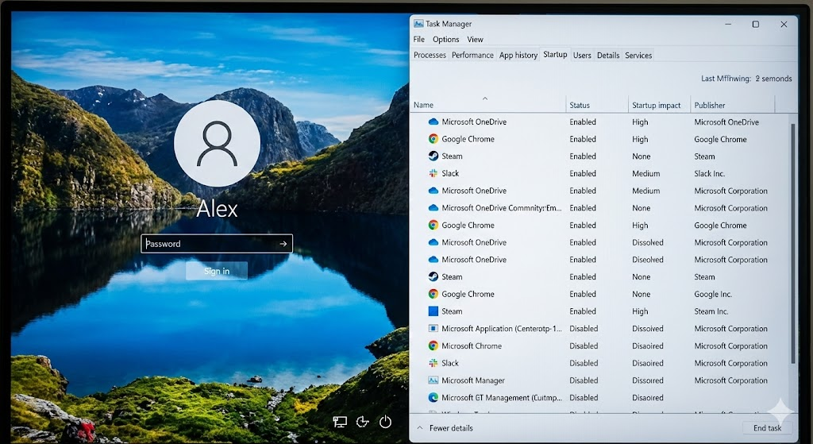Click the Microsoft Application (Centerotp) icon
Image resolution: width=813 pixels, height=444 pixels.
coord(433,329)
